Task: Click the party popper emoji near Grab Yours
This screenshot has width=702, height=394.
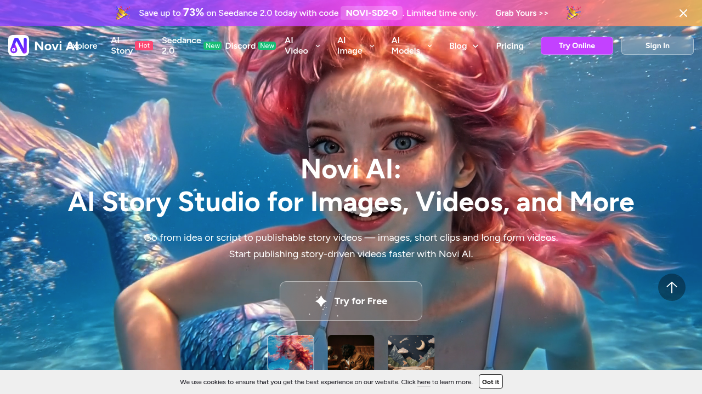Action: pyautogui.click(x=573, y=13)
